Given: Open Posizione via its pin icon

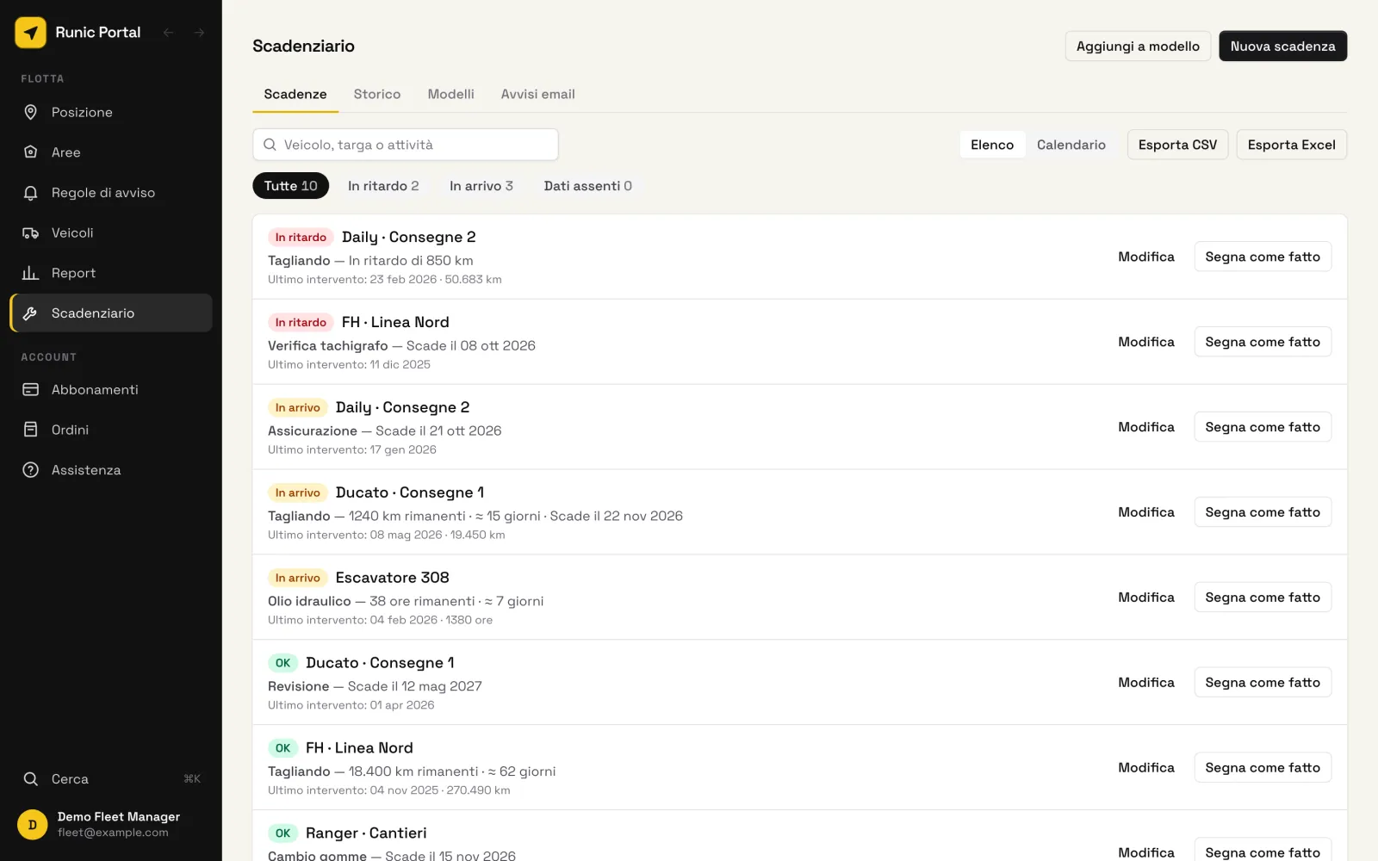Looking at the screenshot, I should pyautogui.click(x=31, y=112).
